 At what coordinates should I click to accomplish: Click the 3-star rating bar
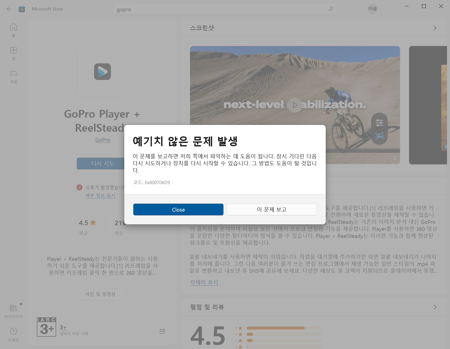click(284, 341)
